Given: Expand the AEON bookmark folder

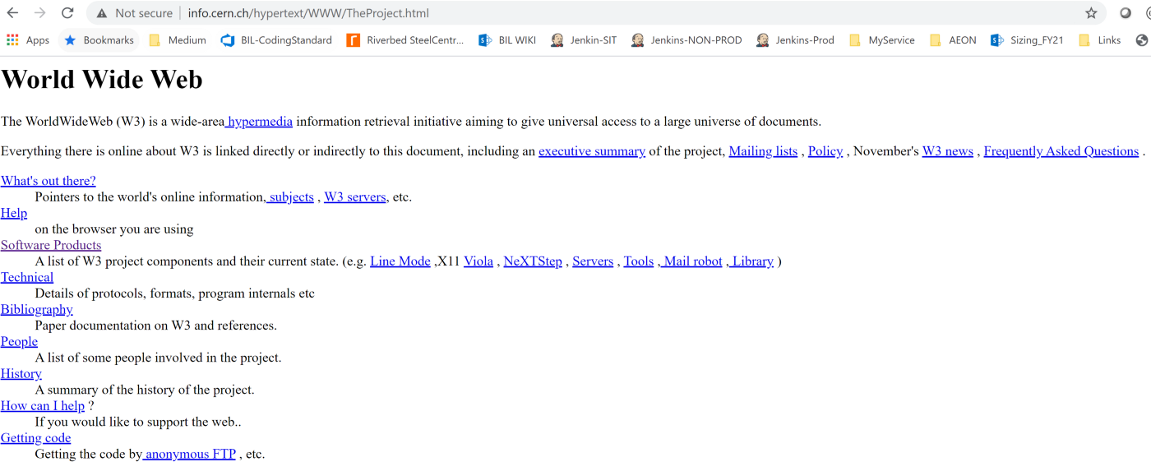Looking at the screenshot, I should point(953,40).
